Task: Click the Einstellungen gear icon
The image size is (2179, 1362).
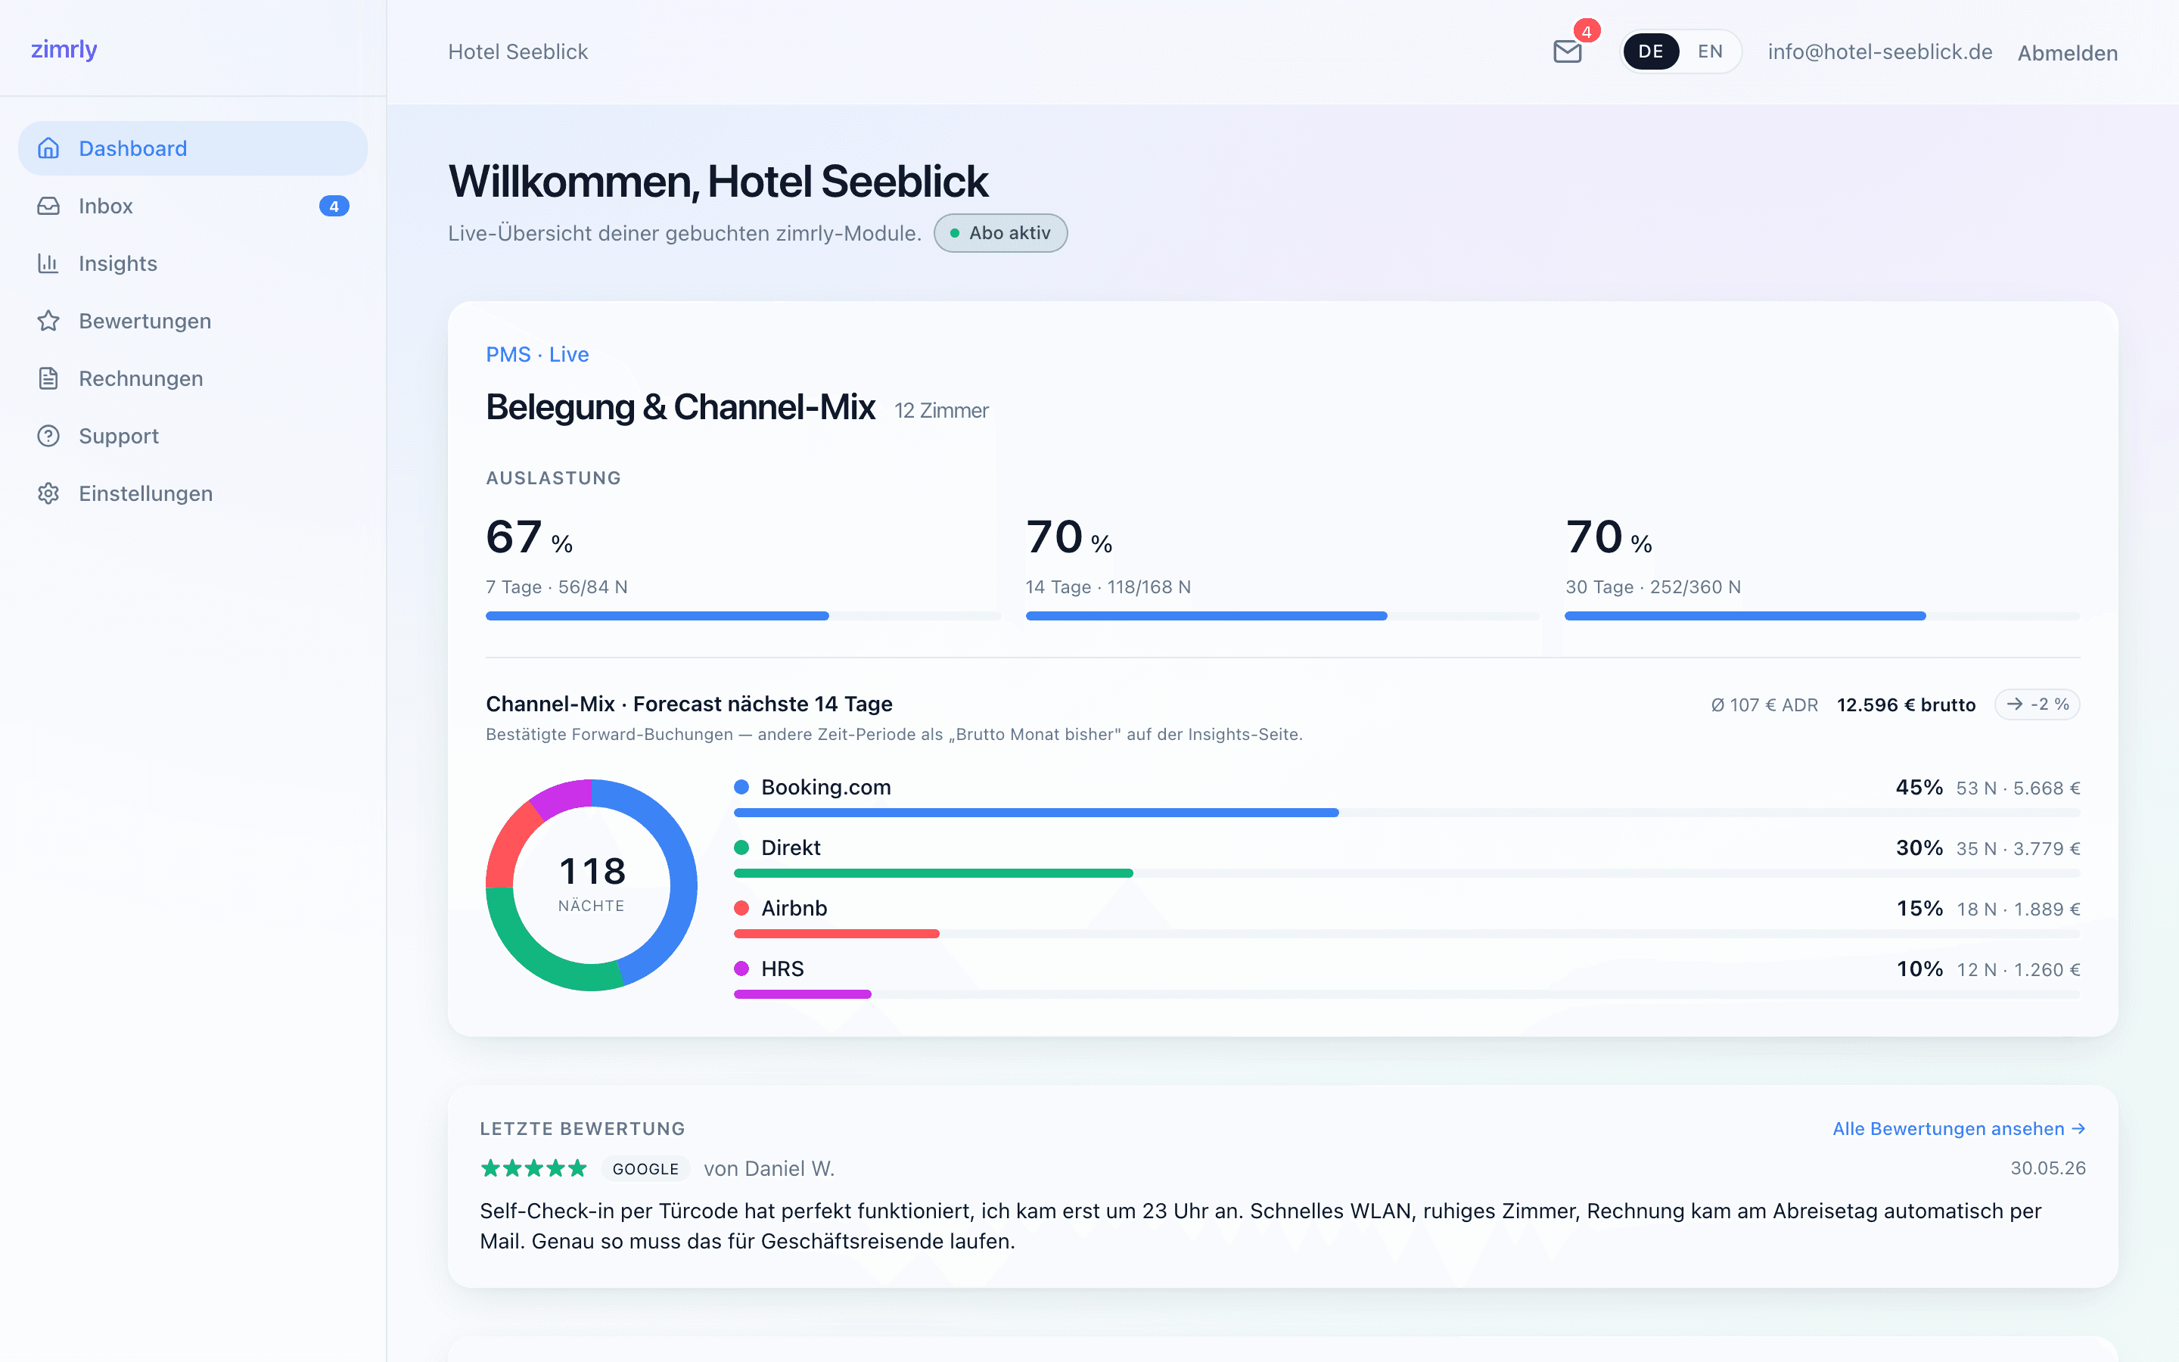Action: (48, 493)
